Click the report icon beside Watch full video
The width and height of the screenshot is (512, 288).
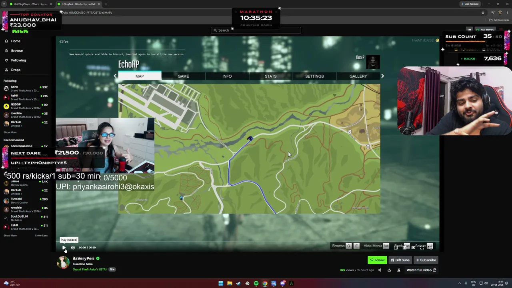coord(398,270)
